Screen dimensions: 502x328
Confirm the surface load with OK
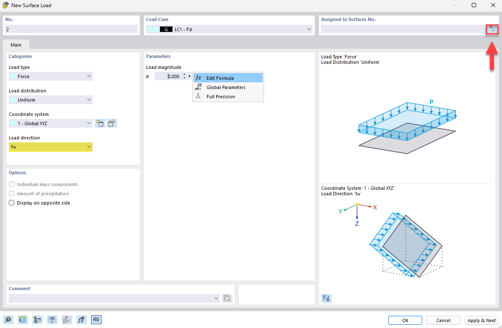(x=405, y=320)
